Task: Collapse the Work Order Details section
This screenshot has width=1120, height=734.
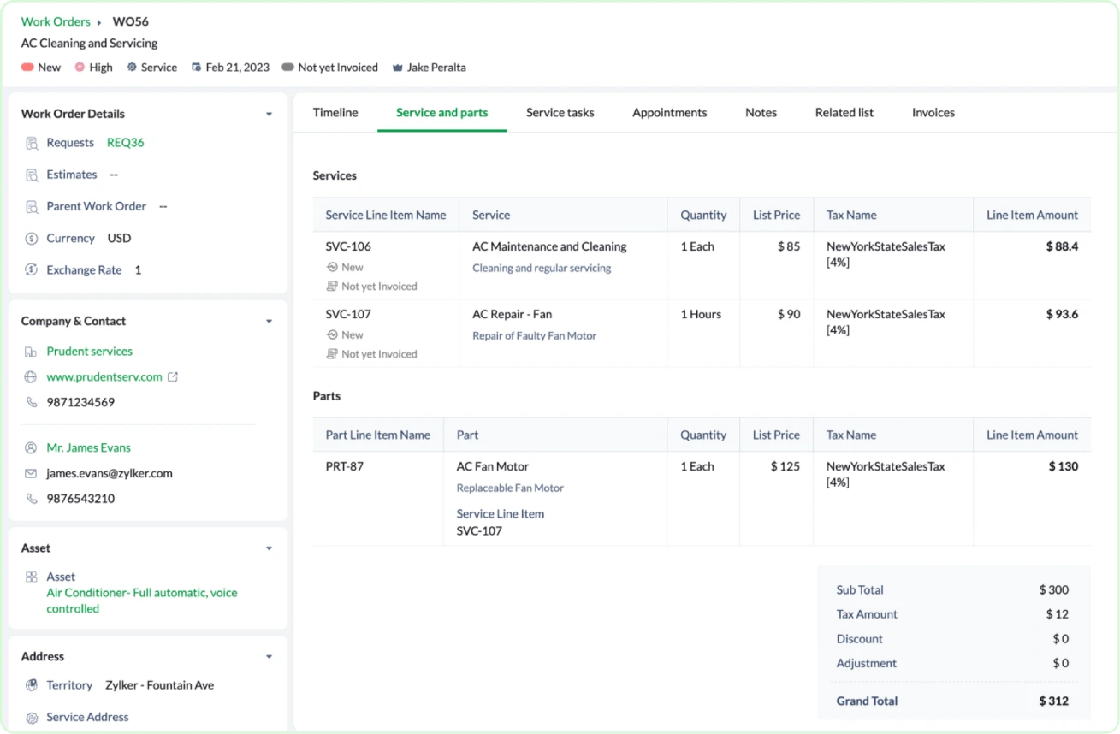Action: (x=269, y=114)
